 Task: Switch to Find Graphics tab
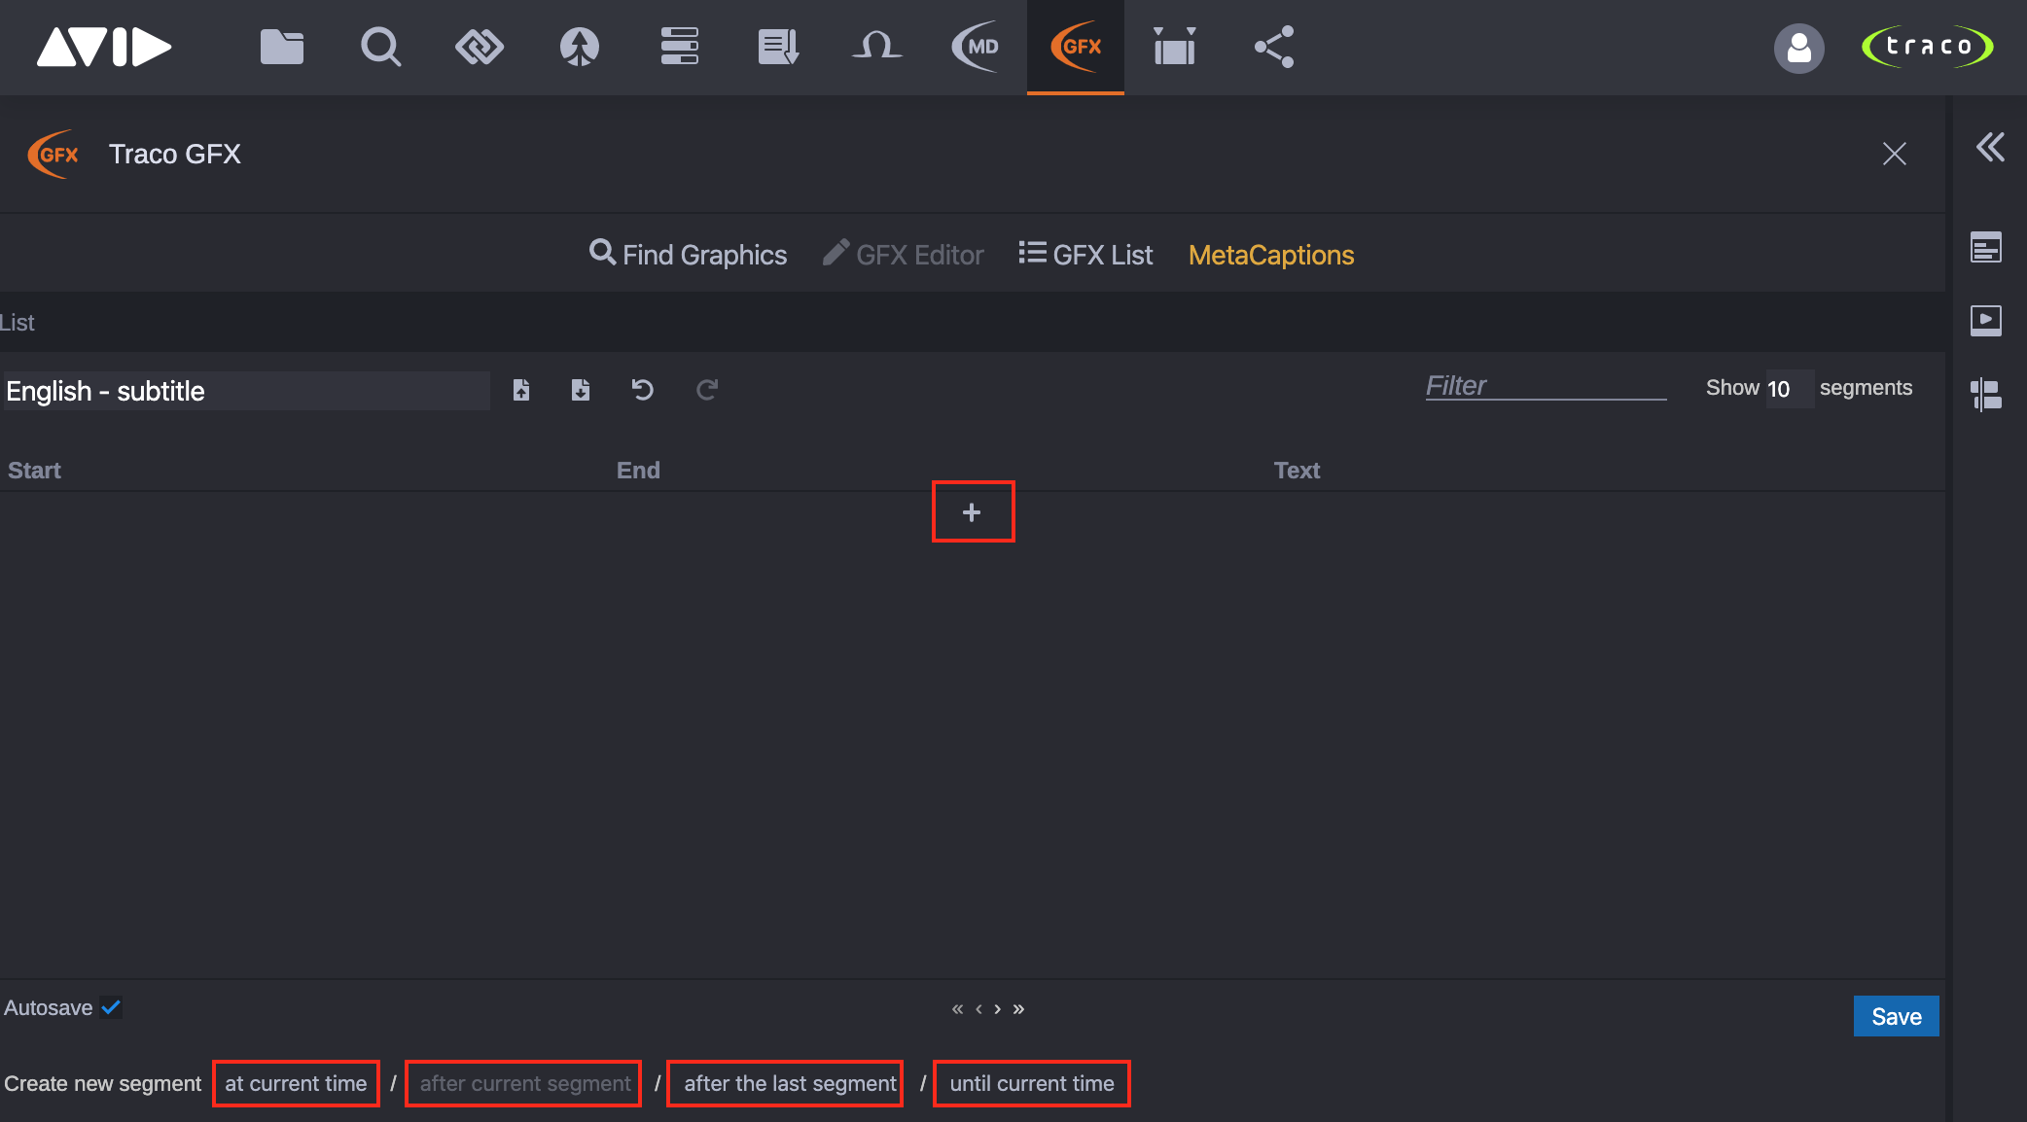[x=688, y=255]
